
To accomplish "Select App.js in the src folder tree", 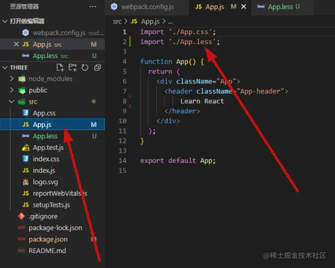I will 52,125.
